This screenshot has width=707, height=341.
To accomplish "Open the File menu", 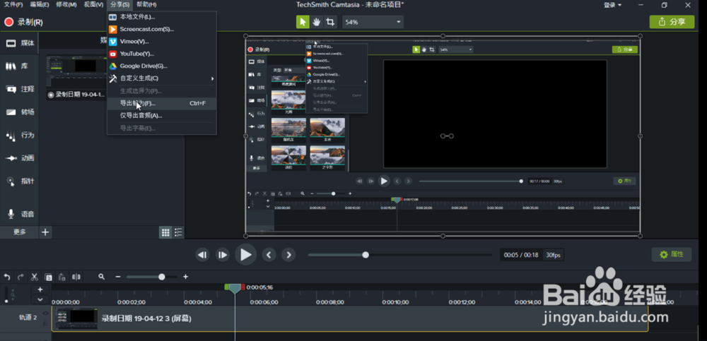I will pyautogui.click(x=13, y=4).
